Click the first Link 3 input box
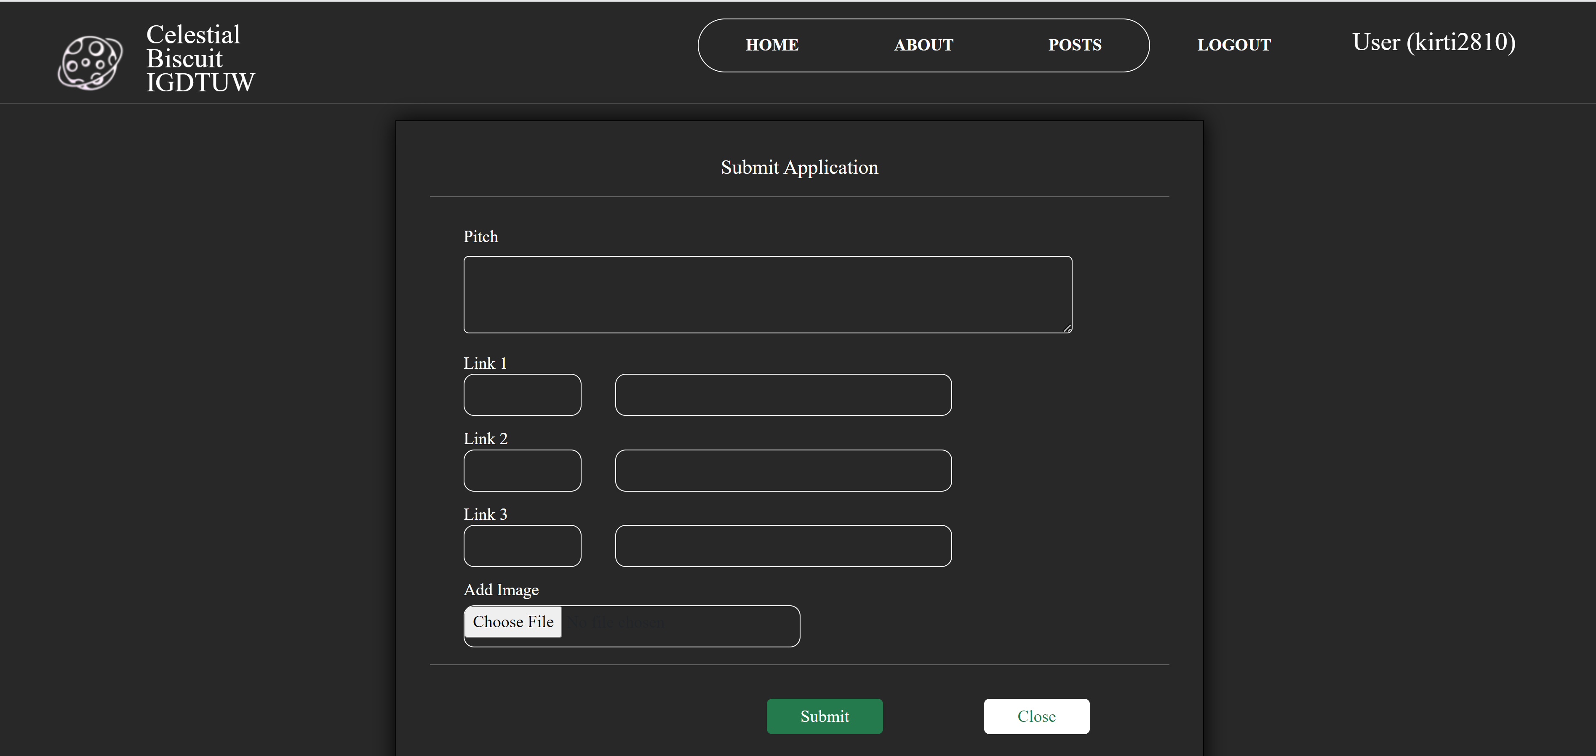 click(x=522, y=546)
